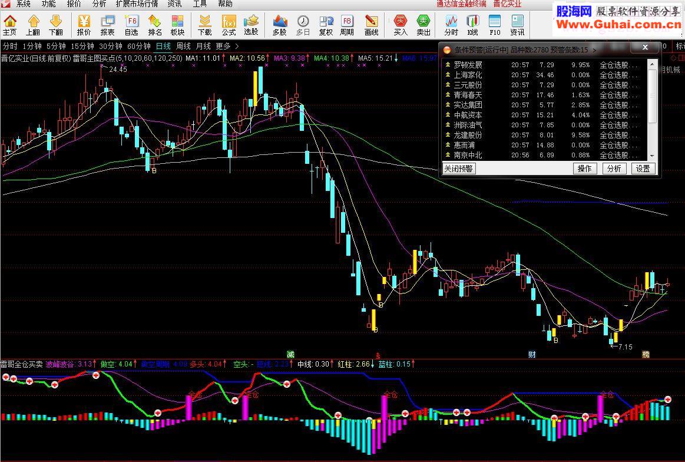The width and height of the screenshot is (685, 462).
Task: Open the 工具 menu
Action: click(x=200, y=4)
